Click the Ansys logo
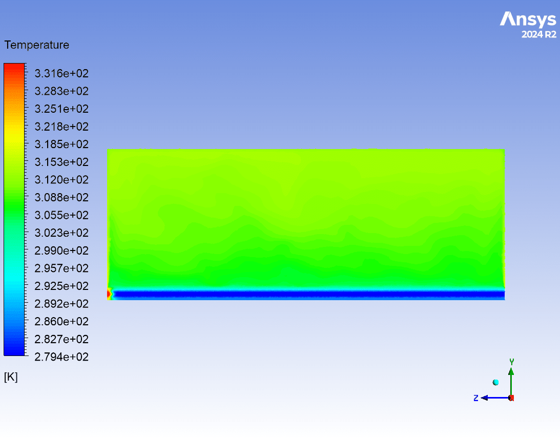 (x=528, y=20)
